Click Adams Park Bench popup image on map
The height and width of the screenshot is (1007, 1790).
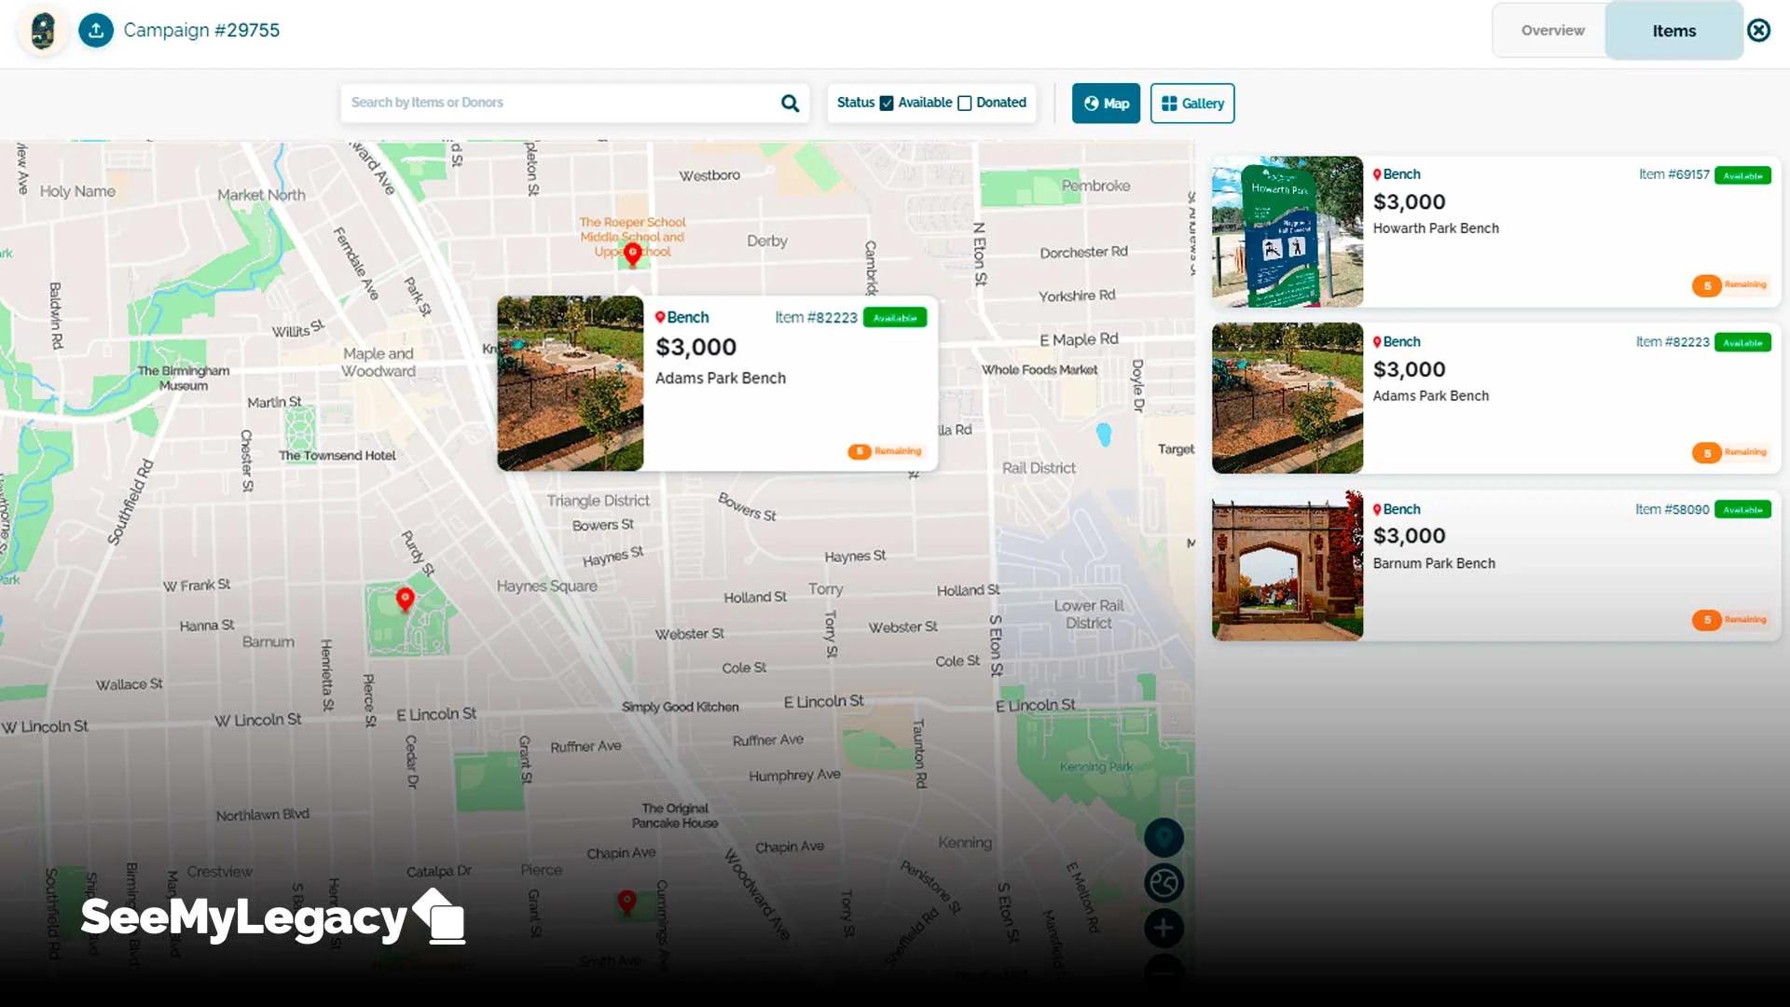click(x=571, y=383)
